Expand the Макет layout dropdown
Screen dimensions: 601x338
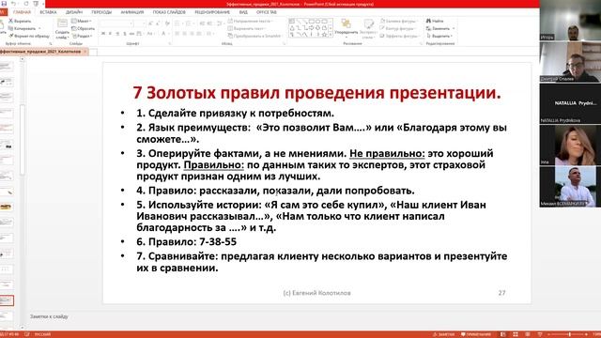coord(82,21)
